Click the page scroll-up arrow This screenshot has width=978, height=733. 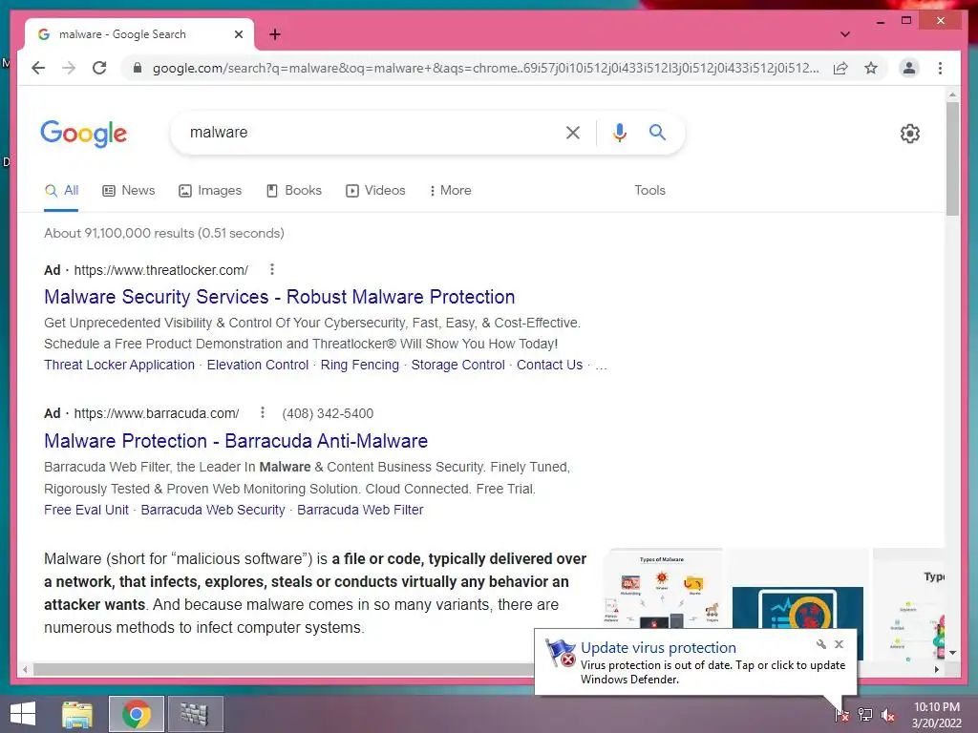pyautogui.click(x=952, y=94)
